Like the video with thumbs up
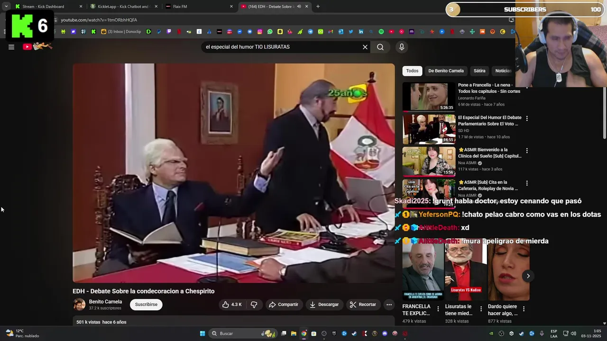This screenshot has width=607, height=341. click(x=232, y=305)
